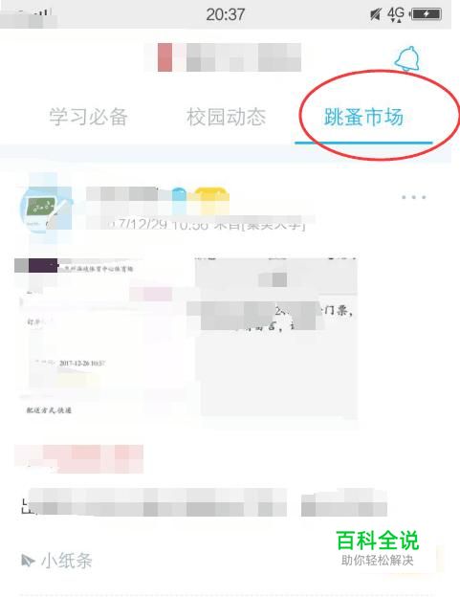The image size is (460, 597).
Task: Open the post's three-dot more menu
Action: pos(413,197)
